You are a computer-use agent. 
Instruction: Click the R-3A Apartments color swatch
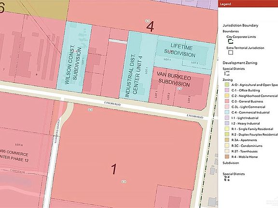coord(227,140)
